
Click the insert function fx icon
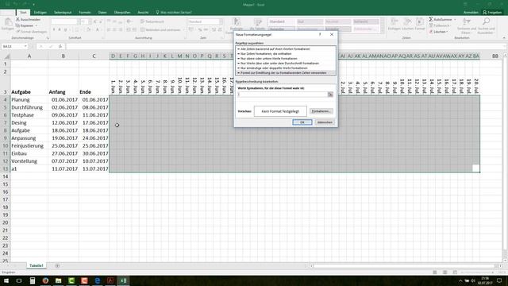60,46
